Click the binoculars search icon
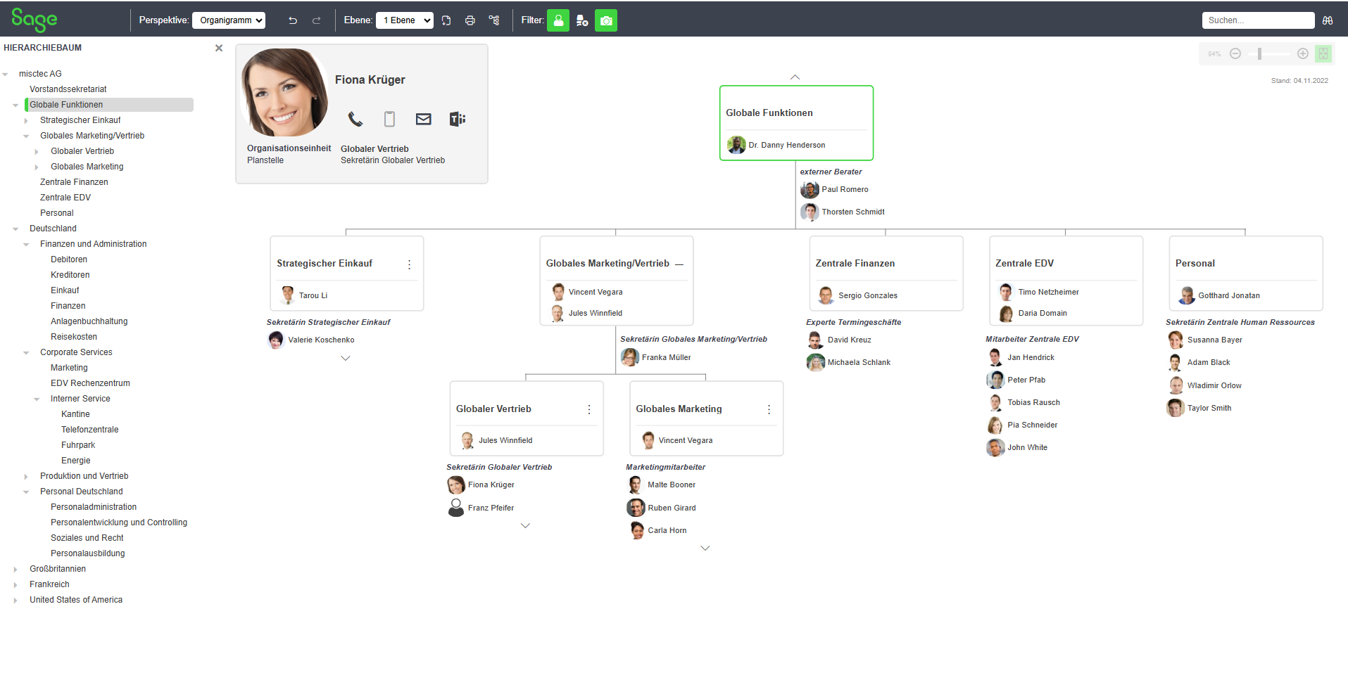 [x=1328, y=20]
